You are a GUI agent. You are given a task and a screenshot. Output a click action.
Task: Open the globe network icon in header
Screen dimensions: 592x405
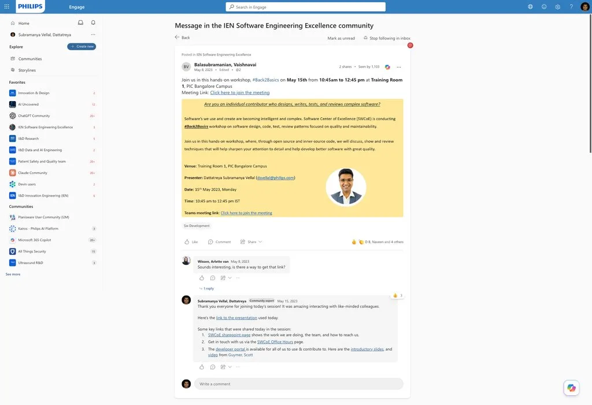(531, 6)
